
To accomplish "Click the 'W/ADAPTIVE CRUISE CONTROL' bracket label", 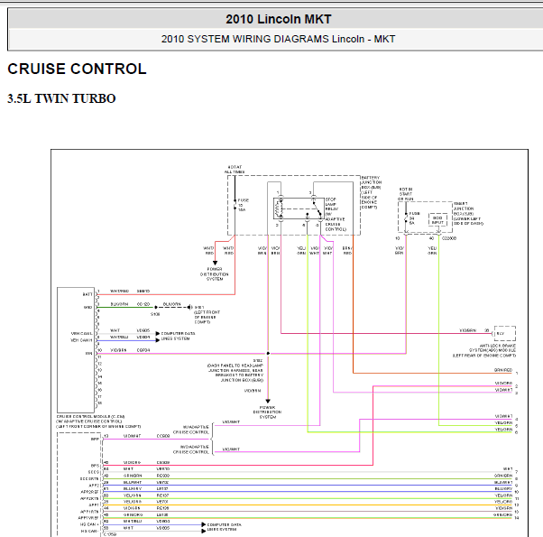I will (191, 430).
